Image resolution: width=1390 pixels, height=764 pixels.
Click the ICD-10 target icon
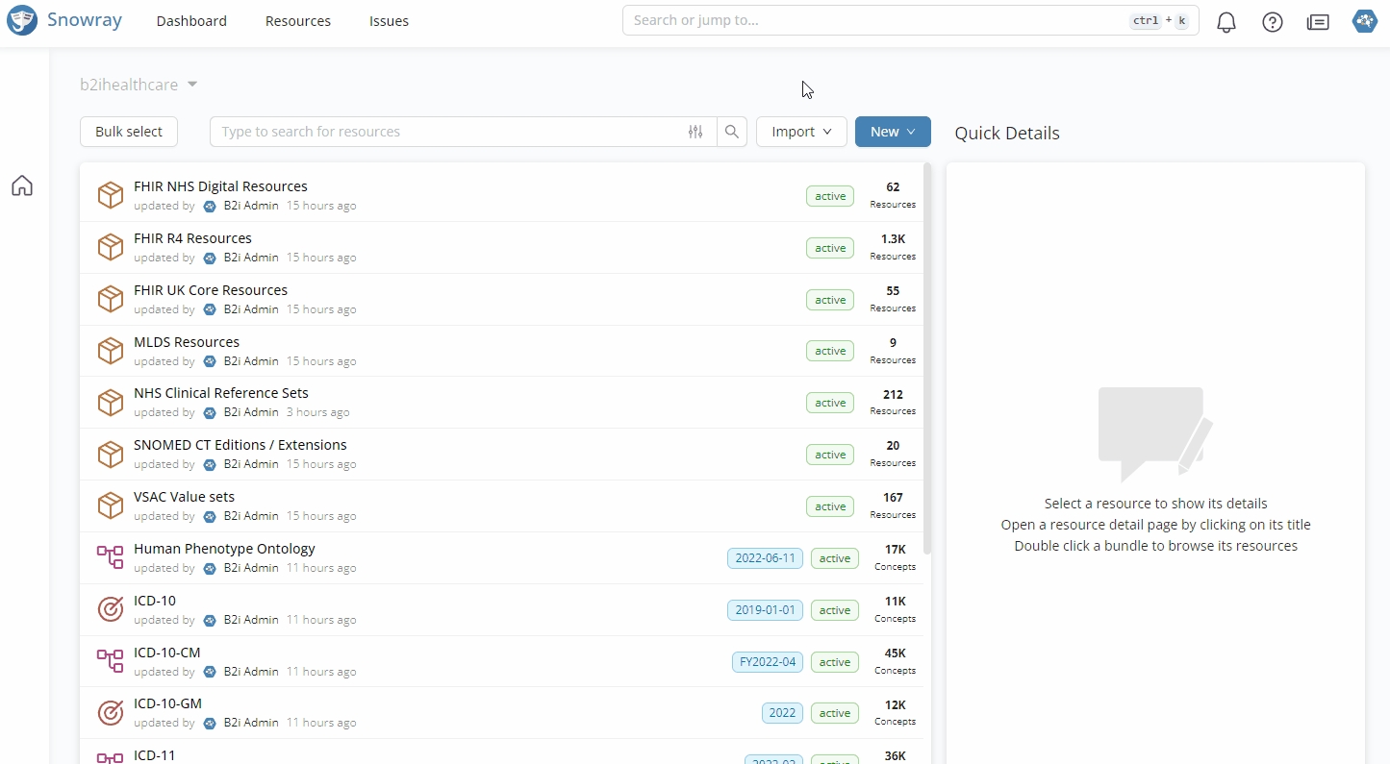click(111, 609)
